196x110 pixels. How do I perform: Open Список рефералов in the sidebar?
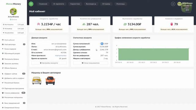pos(12,93)
